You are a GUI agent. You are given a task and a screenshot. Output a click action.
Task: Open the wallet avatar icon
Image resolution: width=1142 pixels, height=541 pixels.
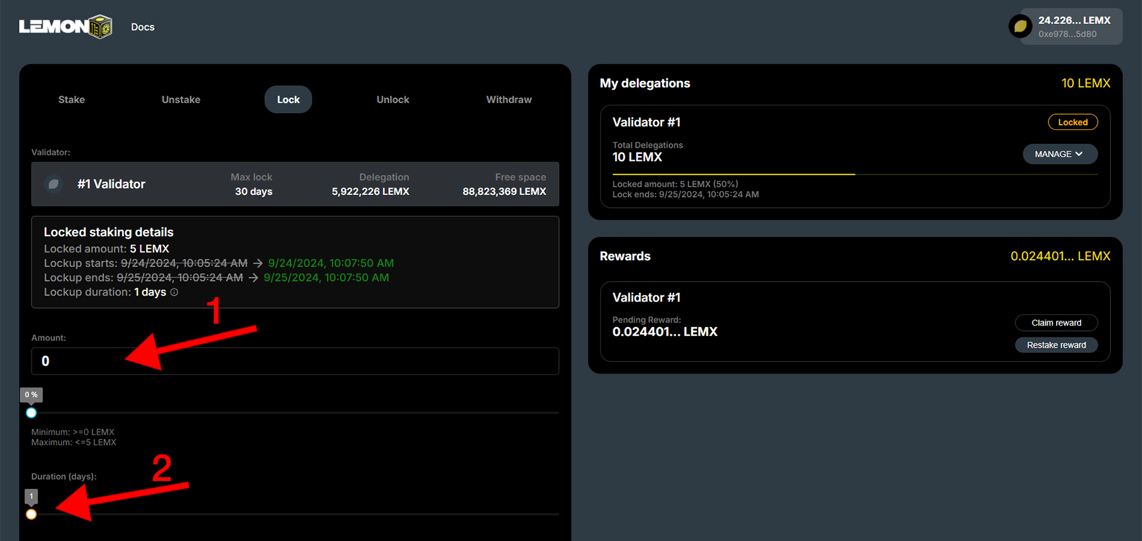coord(1020,27)
